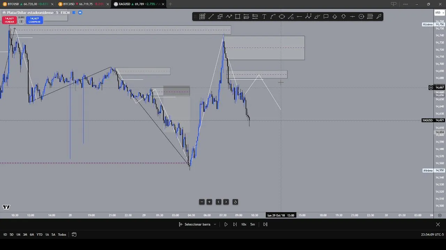Zoom in chart with plus button
446x250 pixels.
pyautogui.click(x=209, y=202)
